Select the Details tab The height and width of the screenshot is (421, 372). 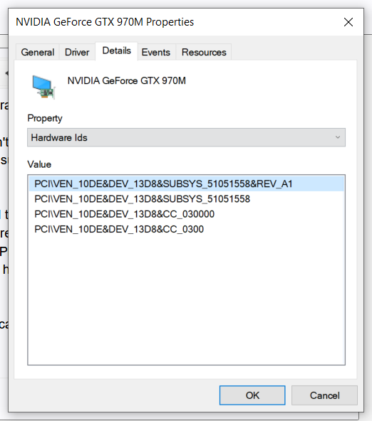(116, 50)
